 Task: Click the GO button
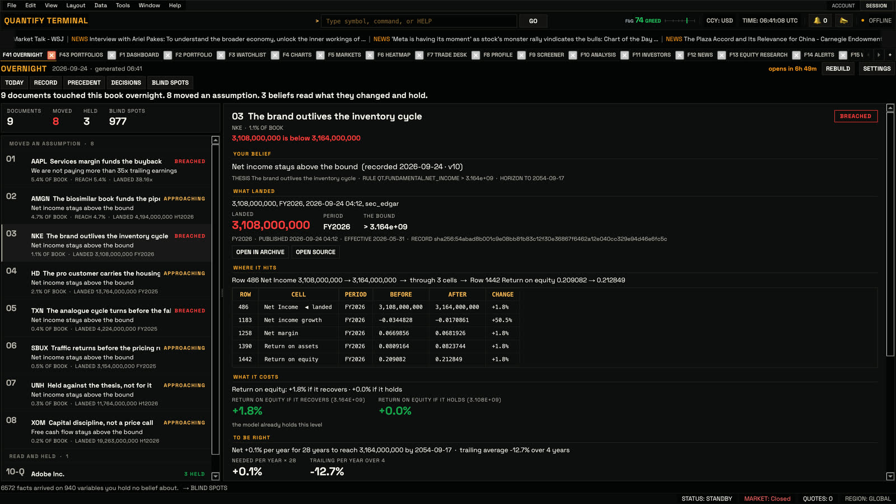[x=533, y=21]
